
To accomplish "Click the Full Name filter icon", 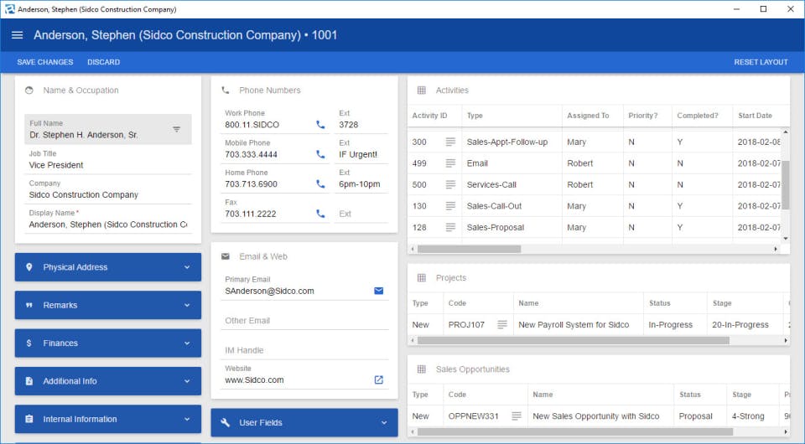I will coord(176,129).
